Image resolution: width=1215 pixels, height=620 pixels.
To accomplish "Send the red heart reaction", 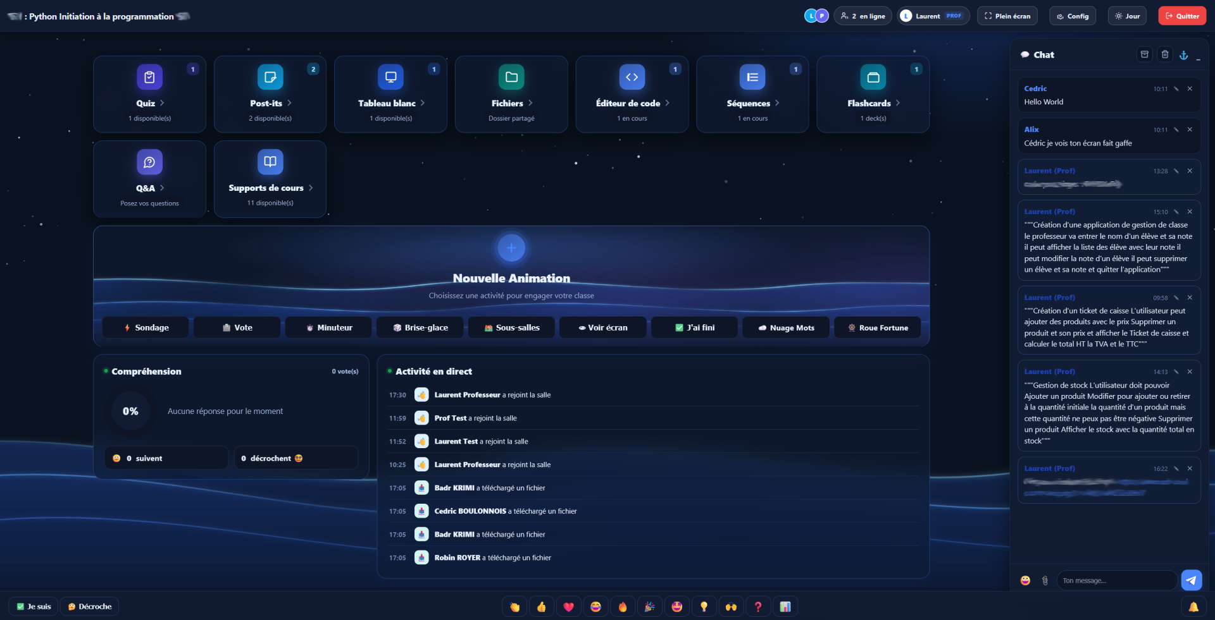I will click(568, 607).
